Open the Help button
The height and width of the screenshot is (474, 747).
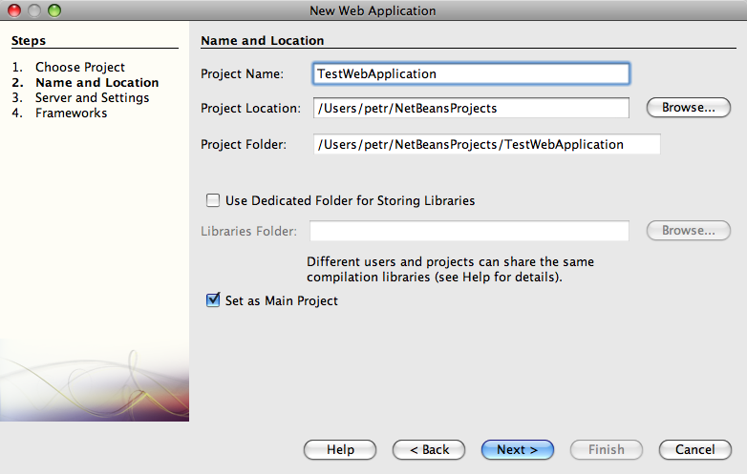[340, 449]
